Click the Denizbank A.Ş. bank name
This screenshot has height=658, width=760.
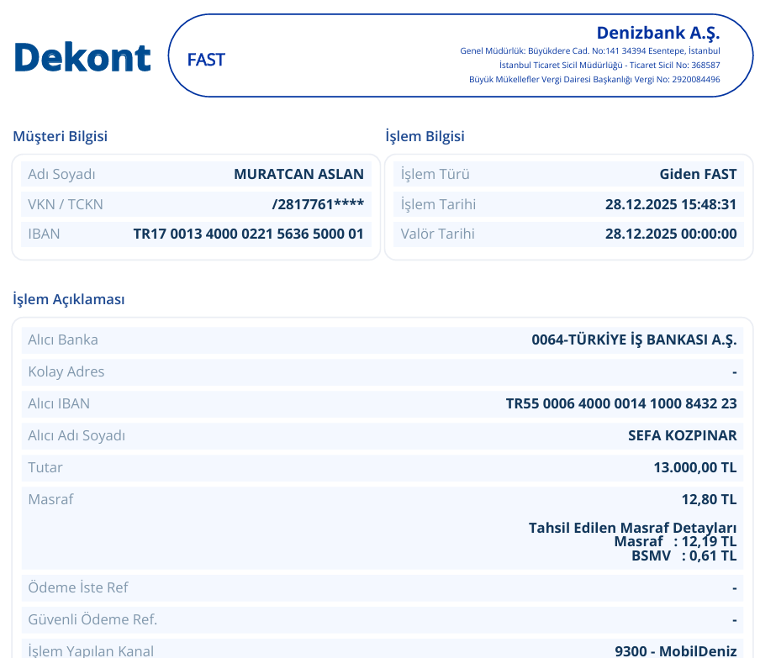[658, 33]
